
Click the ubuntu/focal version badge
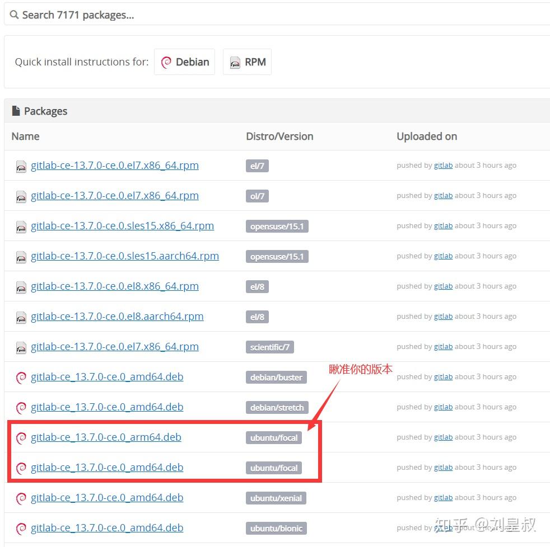[273, 438]
